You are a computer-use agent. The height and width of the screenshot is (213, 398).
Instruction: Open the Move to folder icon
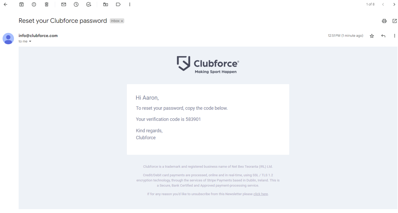click(106, 4)
